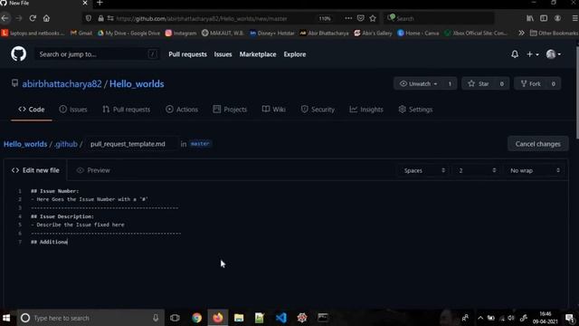Click the Firefox back arrow
Screen dimensions: 579x326
click(x=5, y=18)
